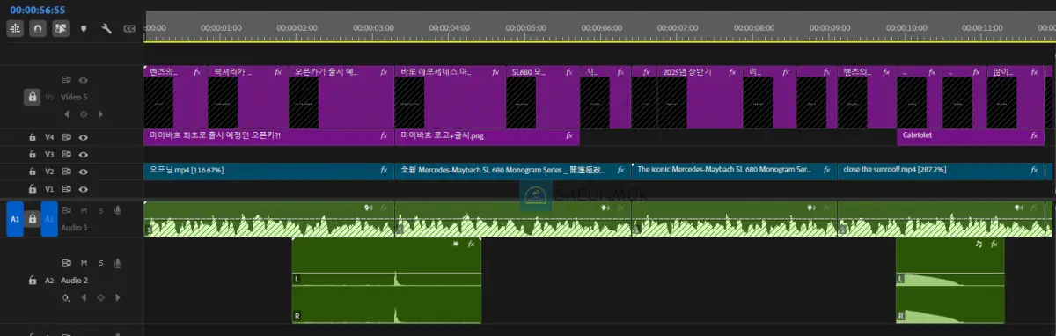Jump to 00:00:10:00 on time ruler
Screen dimensions: 1056x336
click(x=906, y=28)
